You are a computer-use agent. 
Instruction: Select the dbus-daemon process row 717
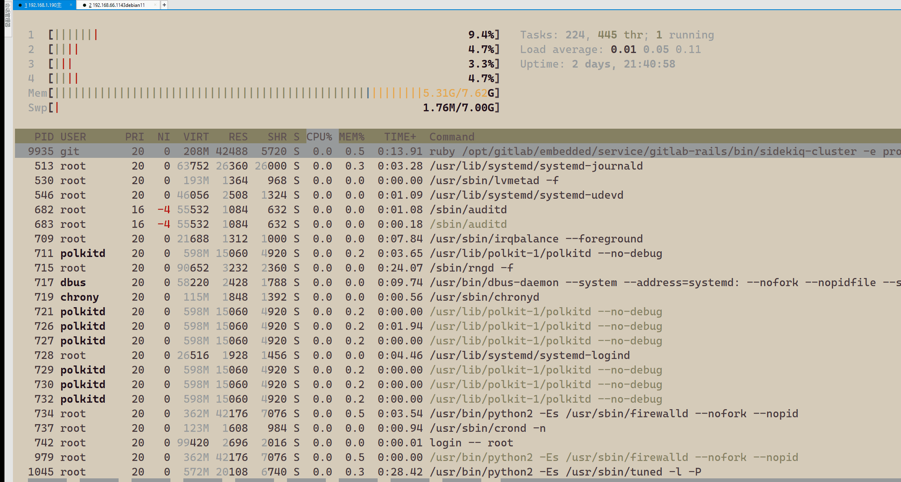(458, 282)
